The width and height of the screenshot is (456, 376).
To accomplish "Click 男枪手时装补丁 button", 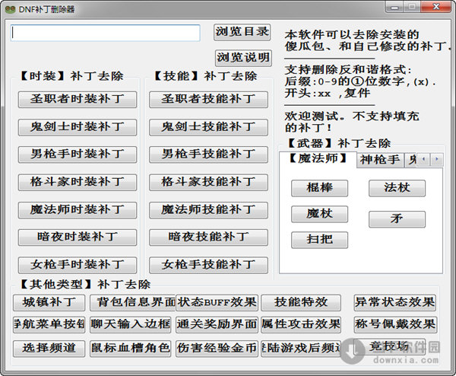I will click(x=78, y=155).
